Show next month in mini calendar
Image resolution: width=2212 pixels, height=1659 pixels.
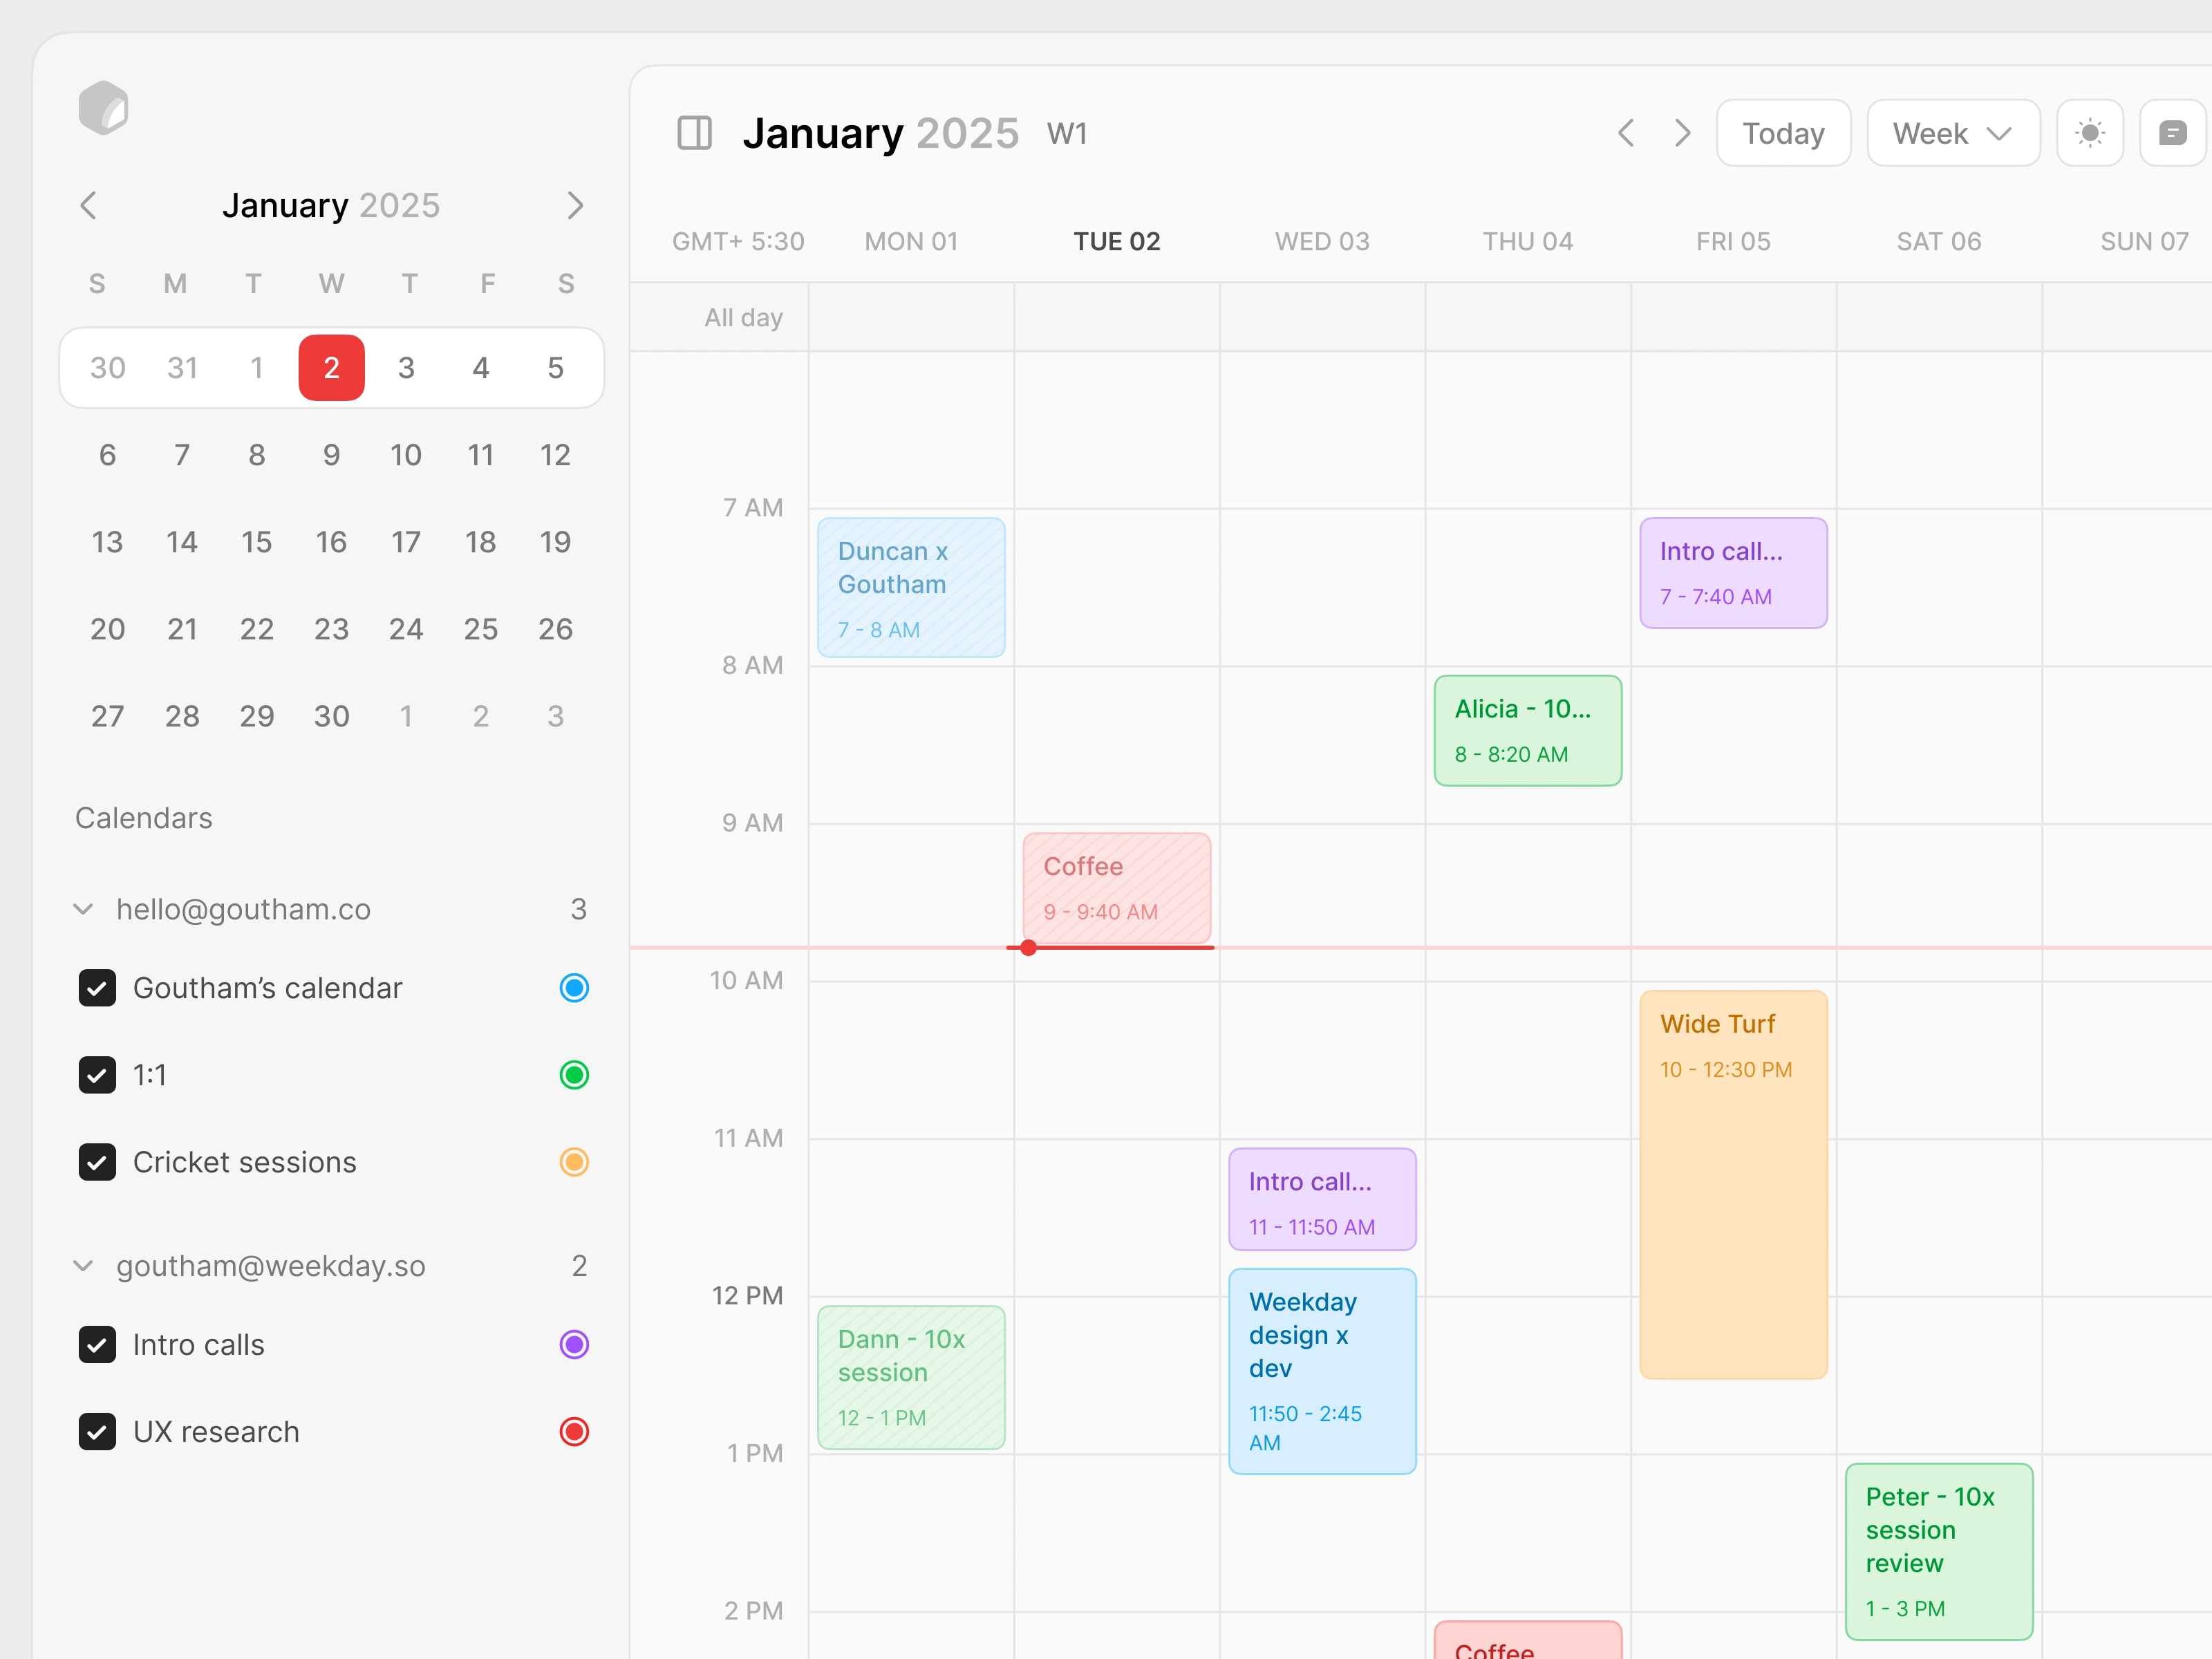[x=575, y=206]
